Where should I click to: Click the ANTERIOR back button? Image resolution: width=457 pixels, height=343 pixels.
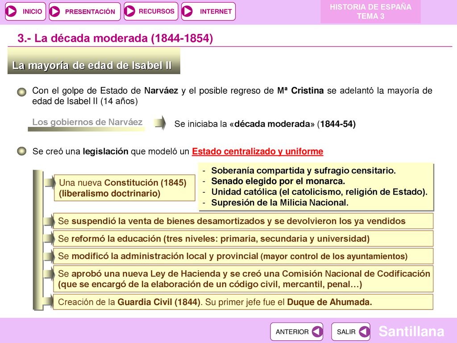point(296,332)
